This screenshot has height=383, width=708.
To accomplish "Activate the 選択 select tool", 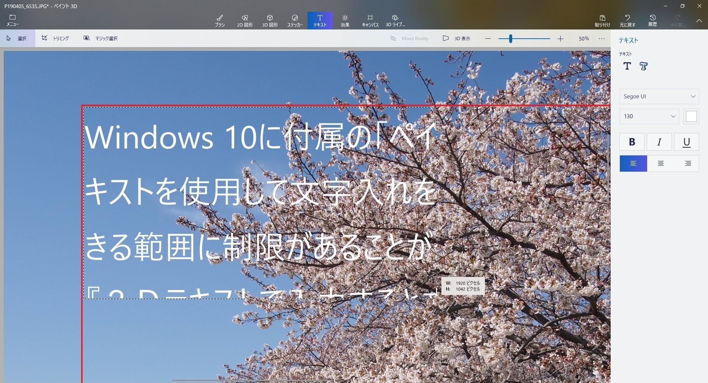I will click(17, 38).
